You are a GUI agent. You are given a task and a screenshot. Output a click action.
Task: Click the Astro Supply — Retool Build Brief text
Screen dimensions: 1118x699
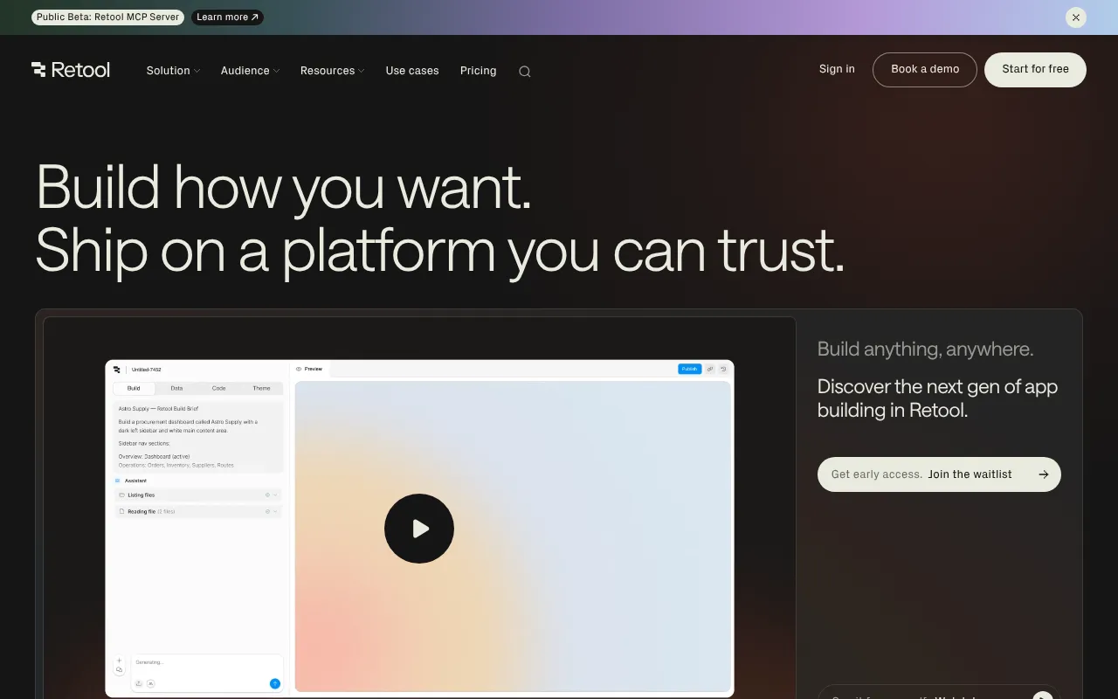coord(158,409)
